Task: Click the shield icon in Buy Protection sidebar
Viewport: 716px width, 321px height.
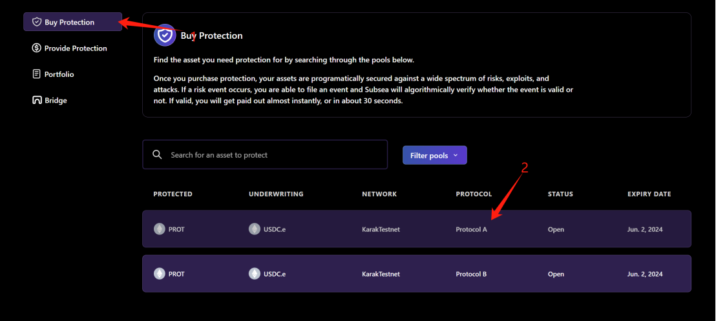Action: click(x=37, y=22)
